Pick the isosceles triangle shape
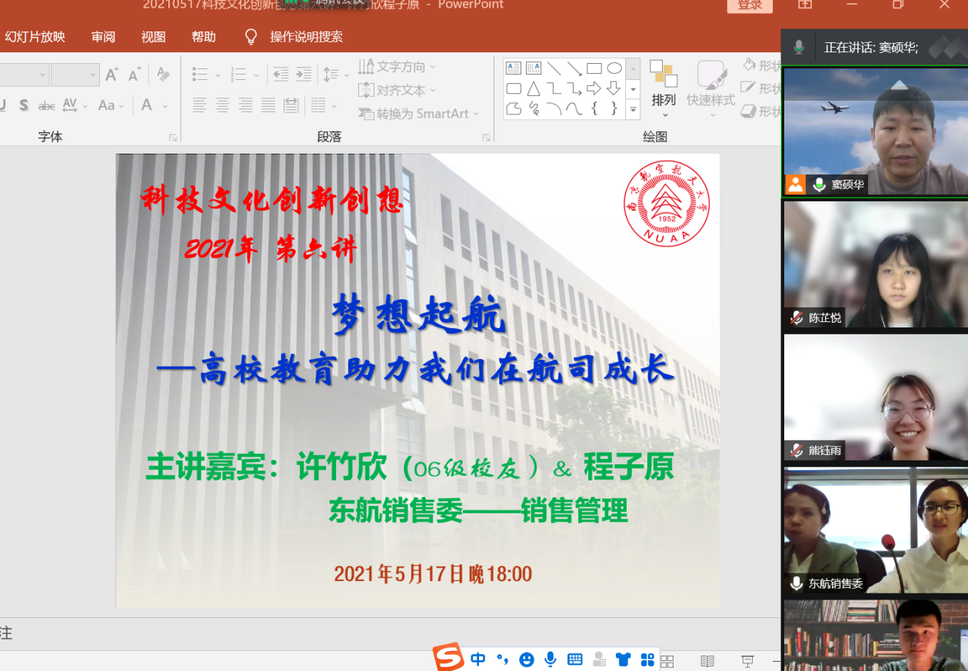Screen dimensions: 968x671 (x=533, y=88)
